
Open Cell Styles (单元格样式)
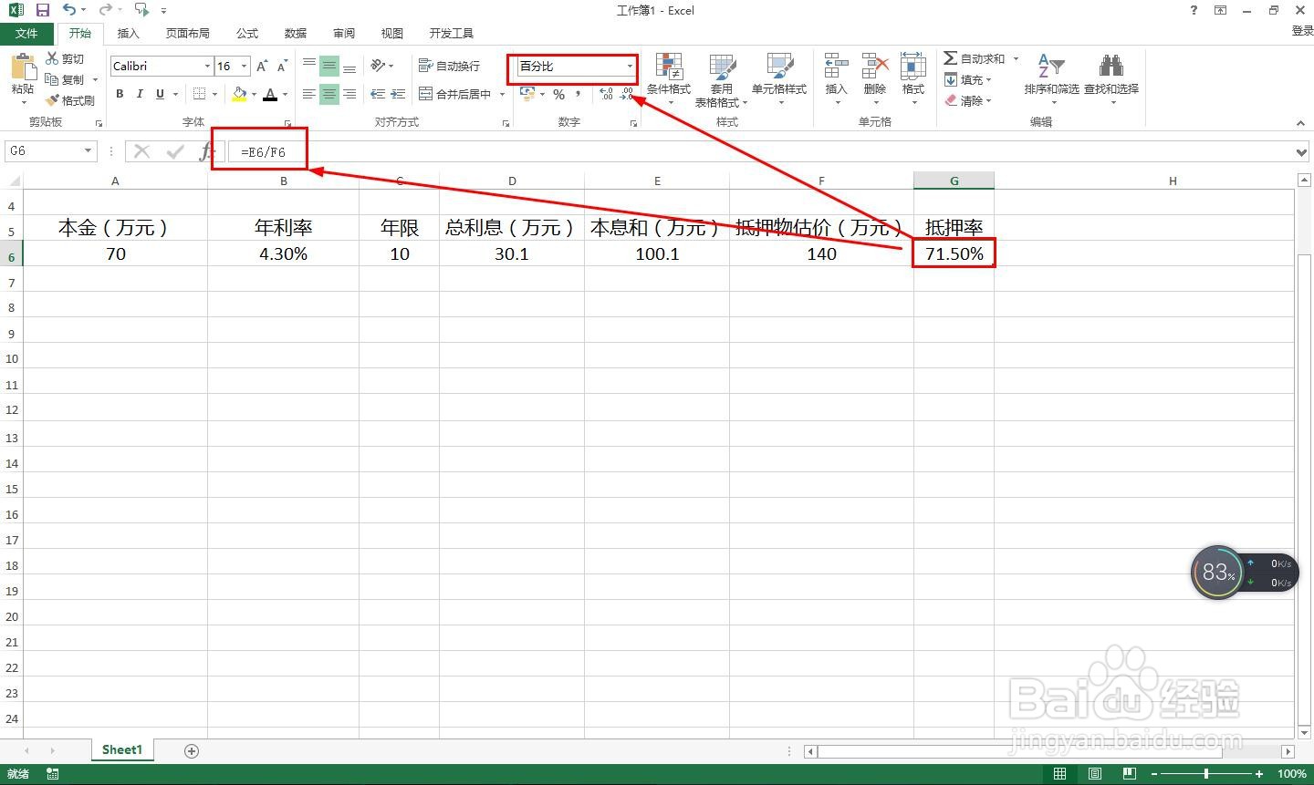(779, 79)
